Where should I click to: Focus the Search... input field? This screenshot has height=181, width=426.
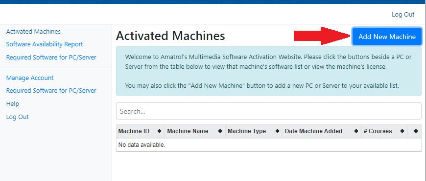coord(269,111)
